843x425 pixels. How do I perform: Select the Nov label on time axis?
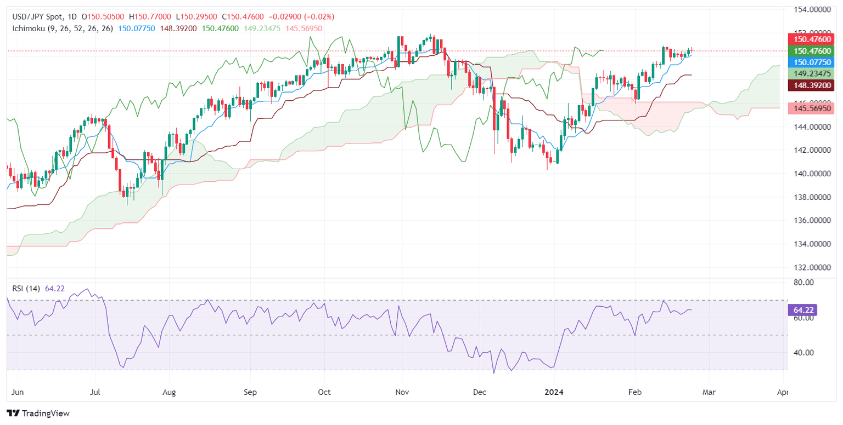pos(402,393)
